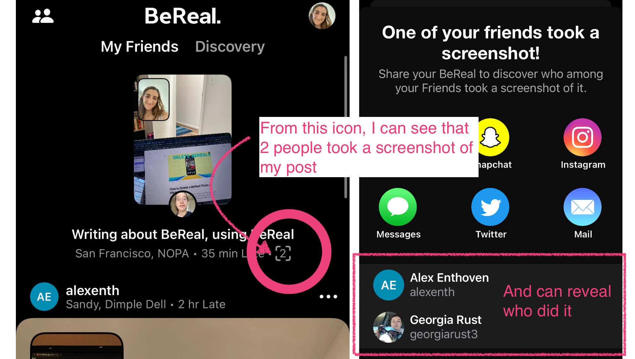Viewport: 635px width, 359px height.
Task: Select the My Friends tab
Action: click(138, 47)
